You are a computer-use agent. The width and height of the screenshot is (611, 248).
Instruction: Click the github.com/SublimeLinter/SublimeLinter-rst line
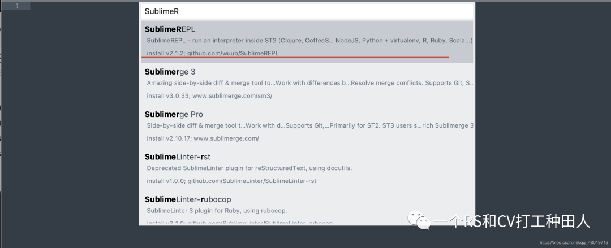[x=231, y=181]
